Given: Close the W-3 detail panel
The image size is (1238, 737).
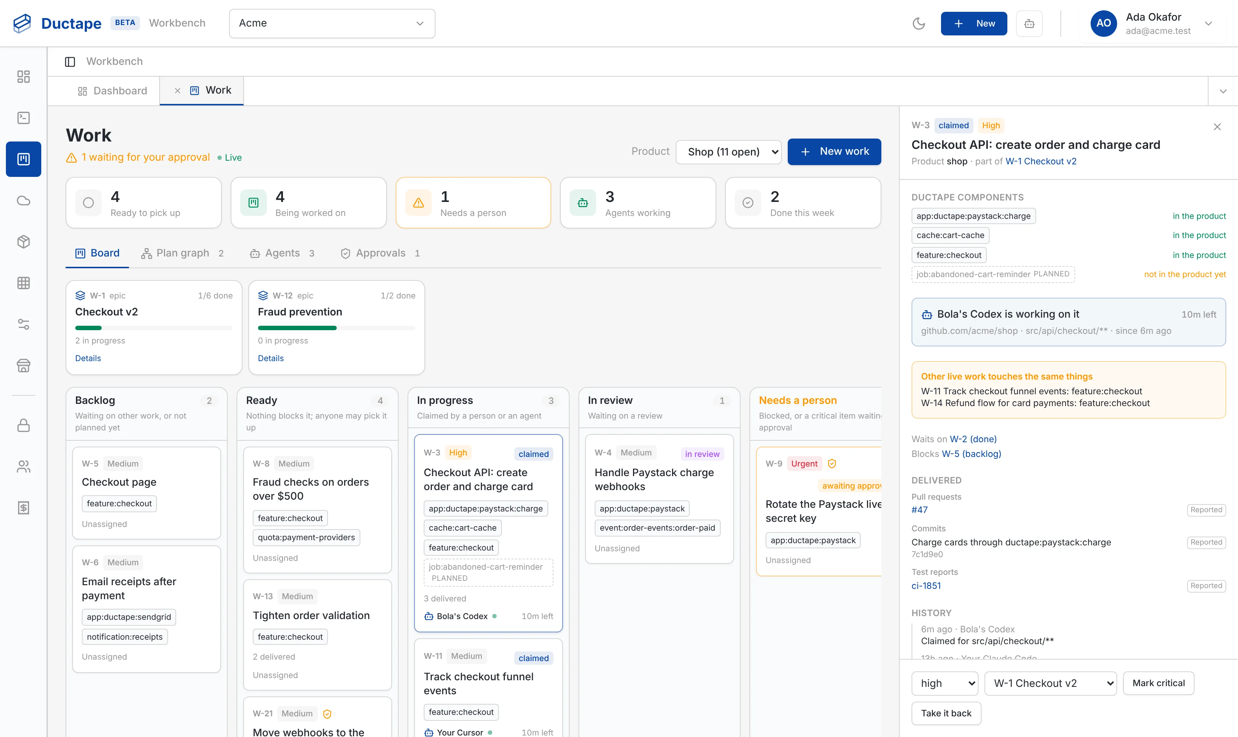Looking at the screenshot, I should point(1217,127).
